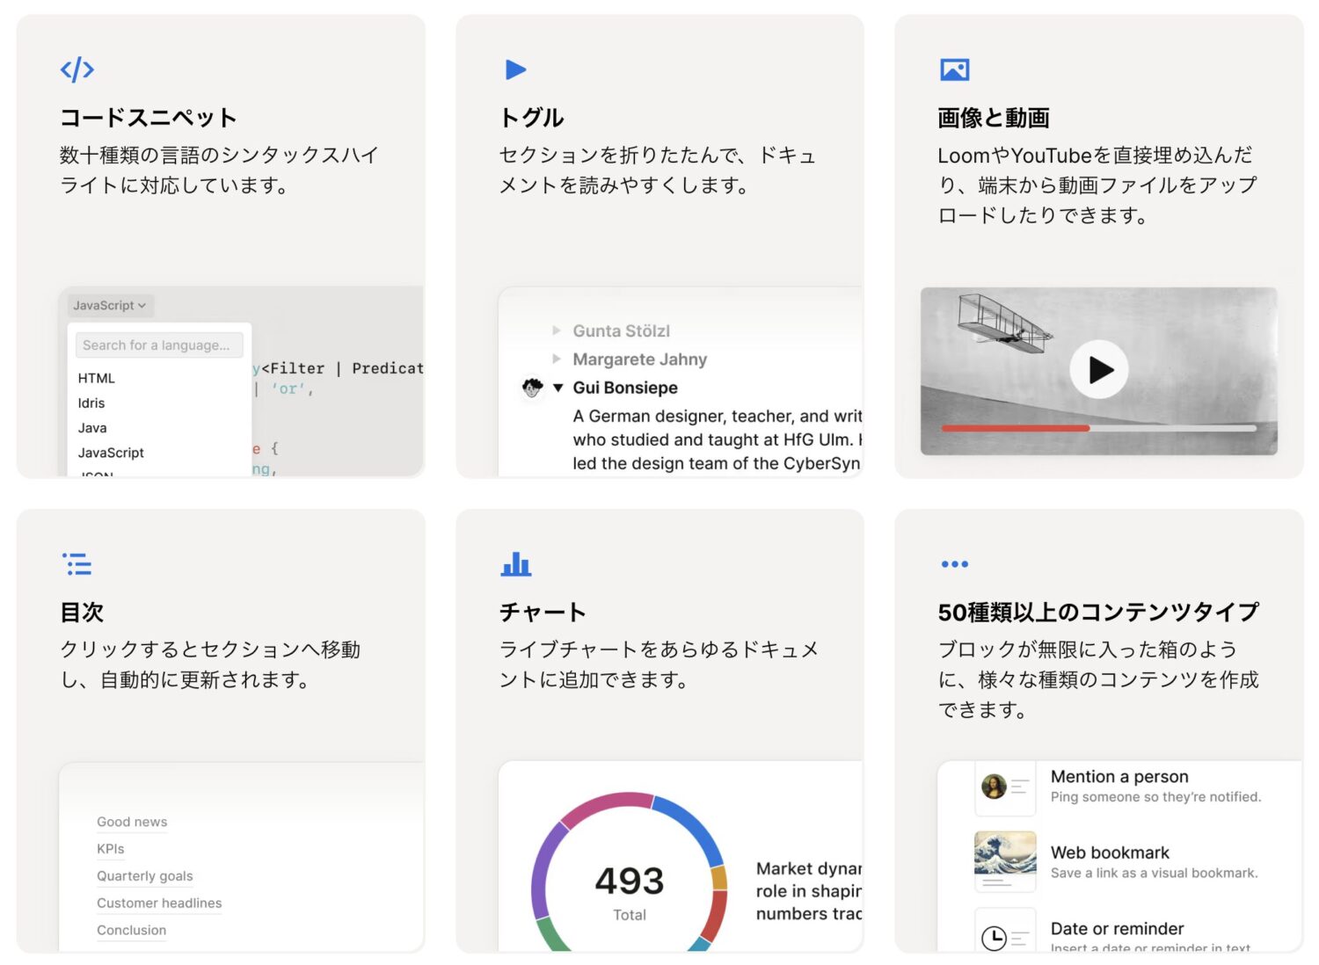Collapse the Gui Bonsiepe toggle

pos(557,388)
